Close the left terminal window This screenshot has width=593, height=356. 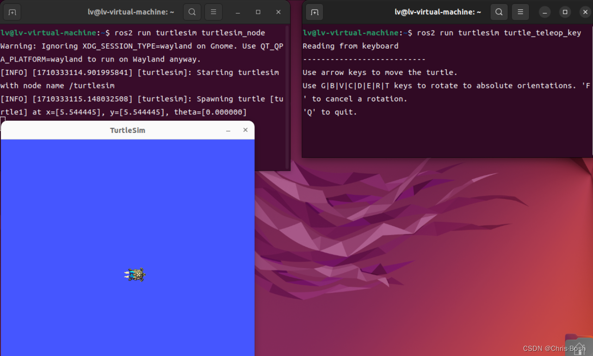[x=278, y=12]
